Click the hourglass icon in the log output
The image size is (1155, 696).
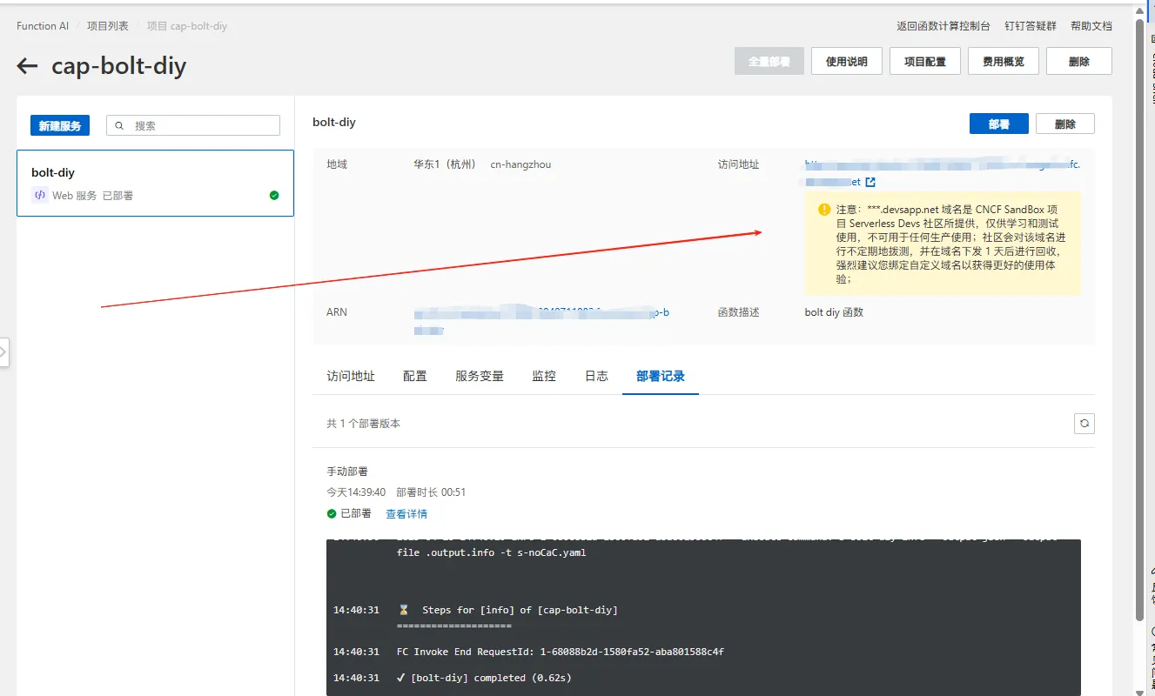(x=404, y=610)
